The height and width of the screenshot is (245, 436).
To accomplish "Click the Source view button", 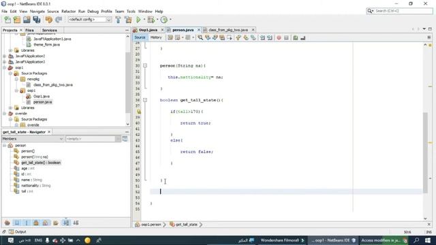I will click(x=140, y=37).
